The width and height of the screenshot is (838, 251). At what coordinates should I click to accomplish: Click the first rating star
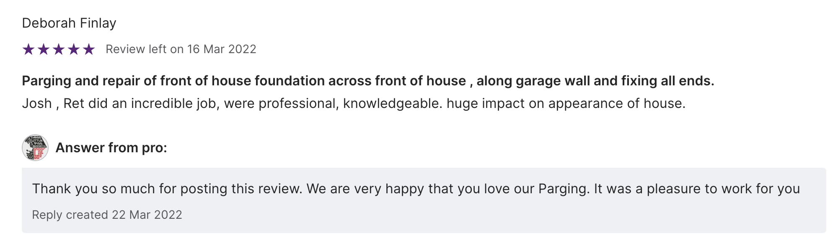click(x=28, y=49)
